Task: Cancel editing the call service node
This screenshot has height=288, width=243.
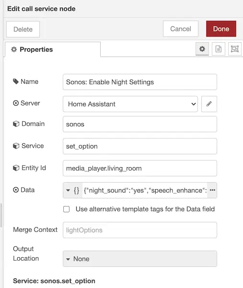Action: 181,29
